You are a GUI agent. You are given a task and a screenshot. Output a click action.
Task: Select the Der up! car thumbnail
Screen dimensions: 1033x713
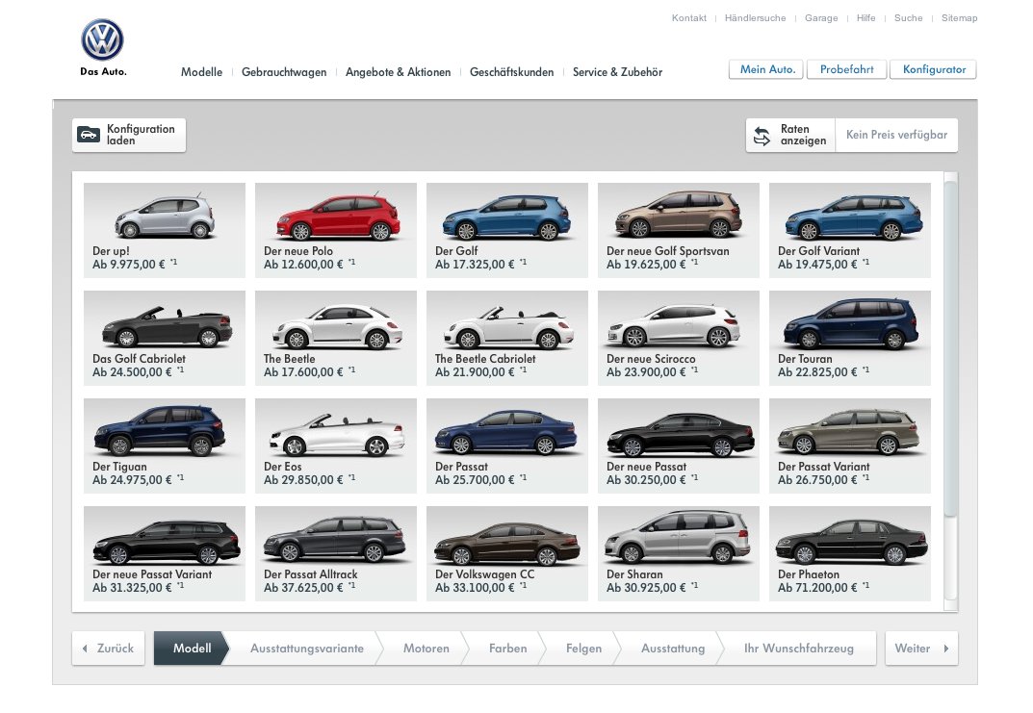click(x=165, y=230)
